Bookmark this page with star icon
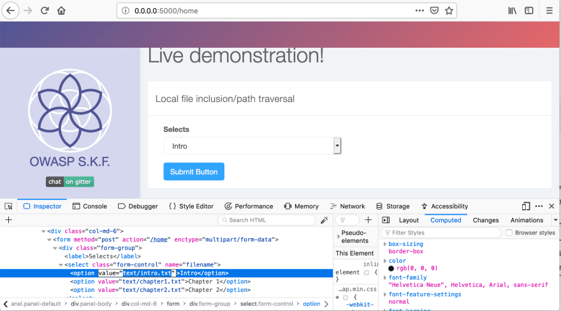The width and height of the screenshot is (561, 311). click(449, 11)
